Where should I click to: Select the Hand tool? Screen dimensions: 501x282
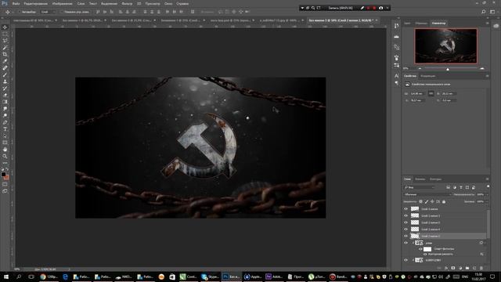click(5, 150)
